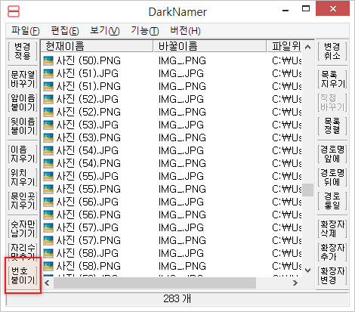This screenshot has height=312, width=355.
Task: Select the file name 사진 (57).JPG
Action: [87, 227]
